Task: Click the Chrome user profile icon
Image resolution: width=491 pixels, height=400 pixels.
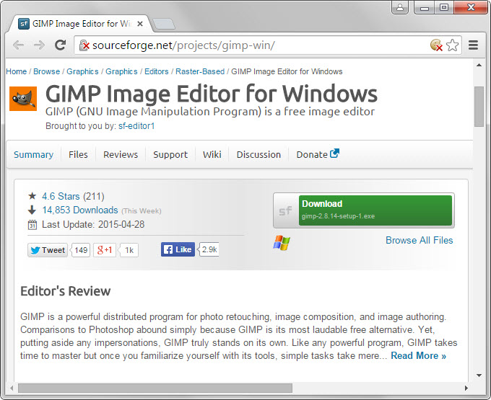Action: point(400,7)
